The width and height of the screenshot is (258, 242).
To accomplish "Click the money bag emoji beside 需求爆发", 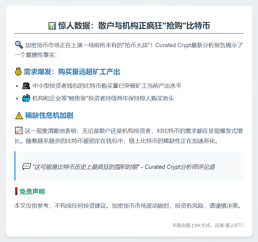I will (18, 72).
